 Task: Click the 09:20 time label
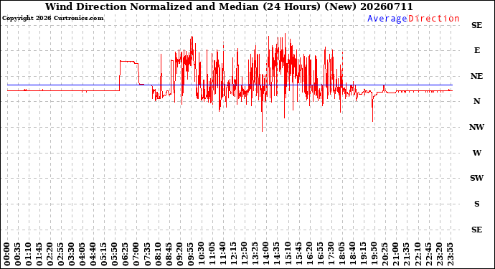[179, 254]
